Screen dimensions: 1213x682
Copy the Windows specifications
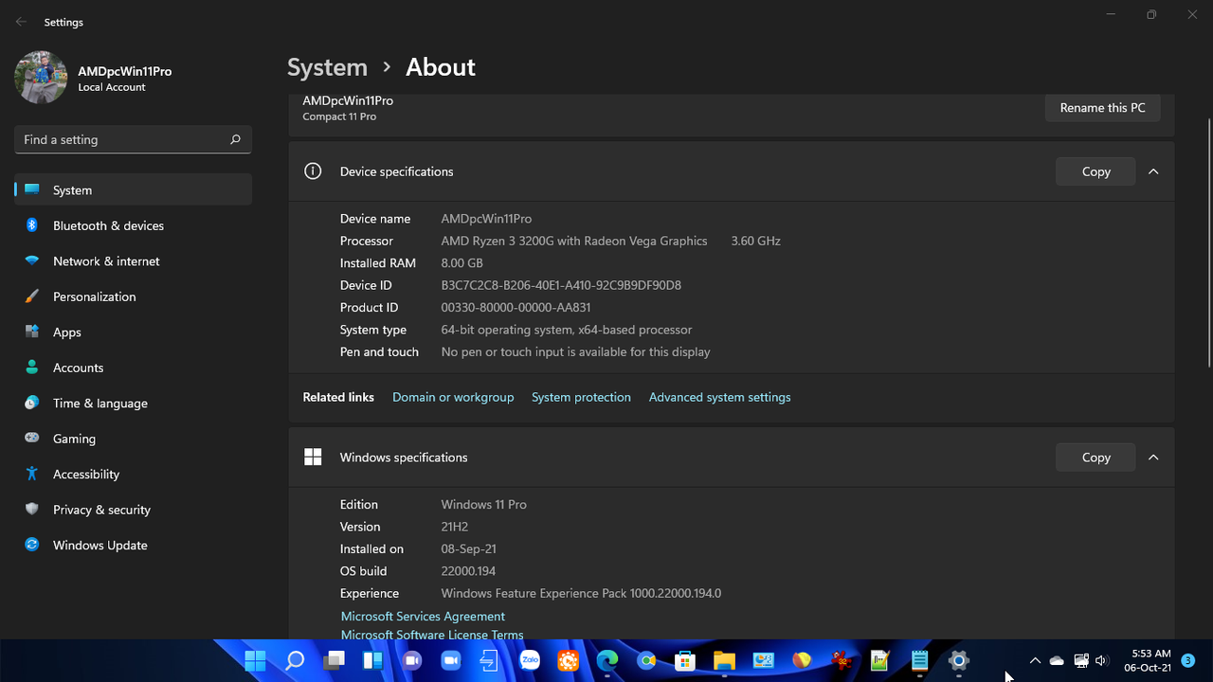pyautogui.click(x=1095, y=458)
